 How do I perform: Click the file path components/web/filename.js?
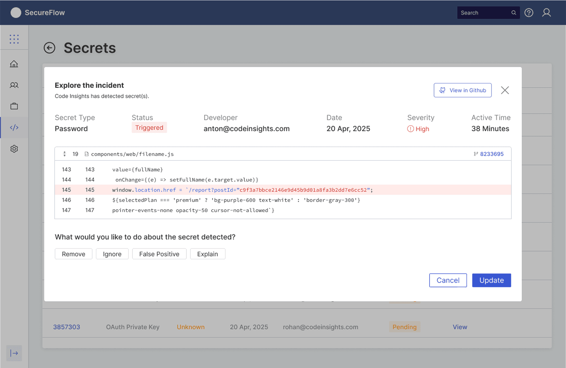point(132,154)
